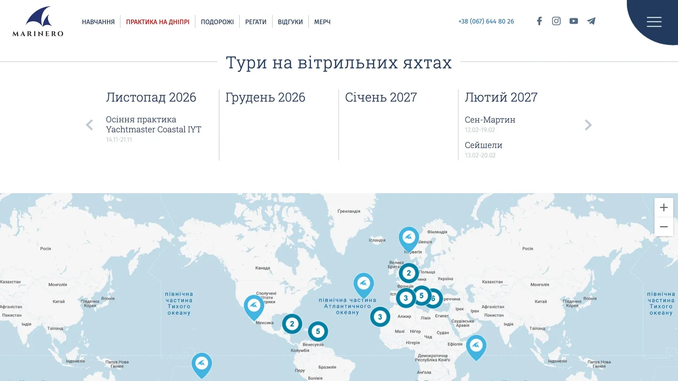Screen dimensions: 678x381
Task: Select the map pin in the North Atlantic
Action: pyautogui.click(x=364, y=285)
